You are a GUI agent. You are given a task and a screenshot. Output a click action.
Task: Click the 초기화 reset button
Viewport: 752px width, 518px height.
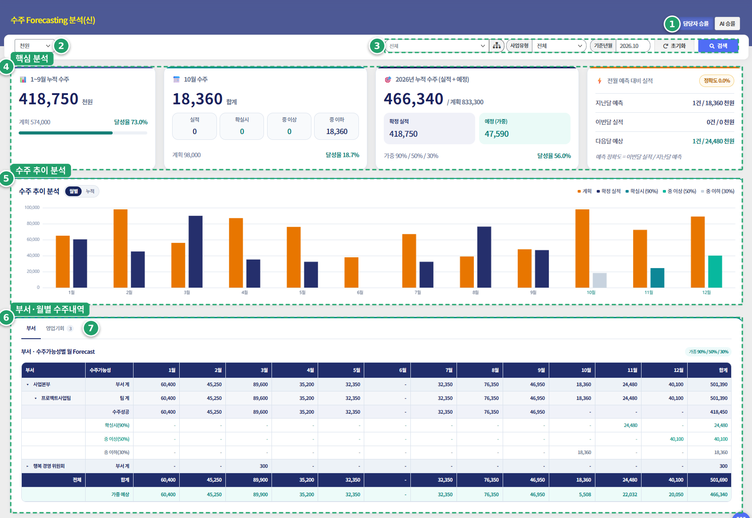point(674,46)
